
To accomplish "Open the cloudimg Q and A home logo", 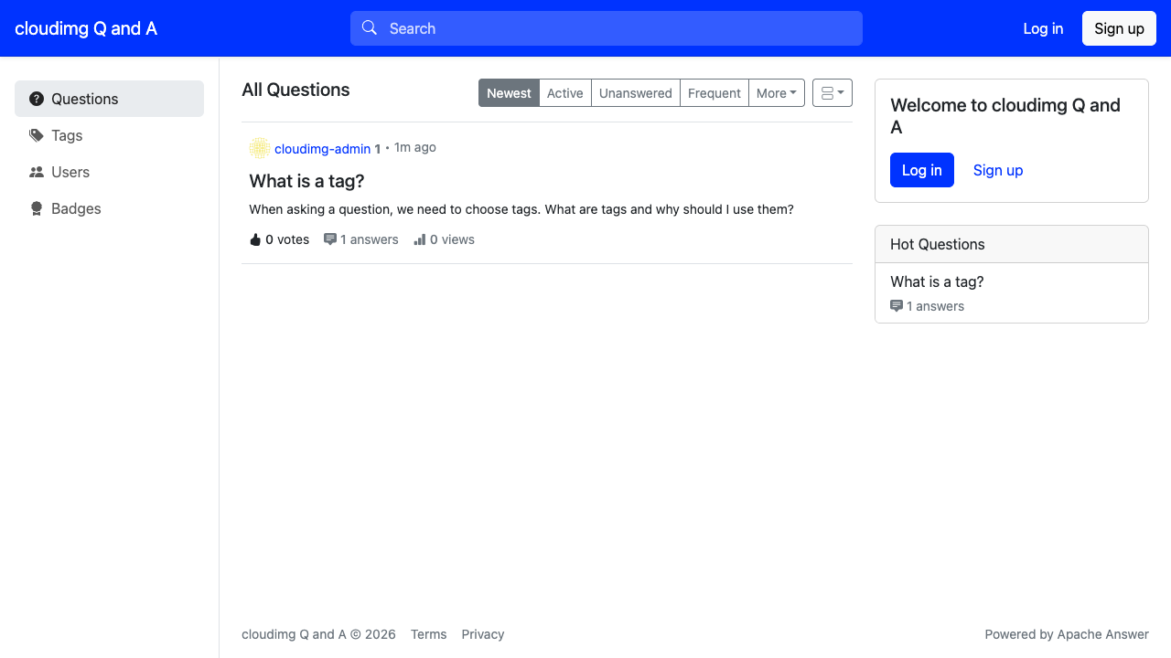I will pyautogui.click(x=86, y=28).
